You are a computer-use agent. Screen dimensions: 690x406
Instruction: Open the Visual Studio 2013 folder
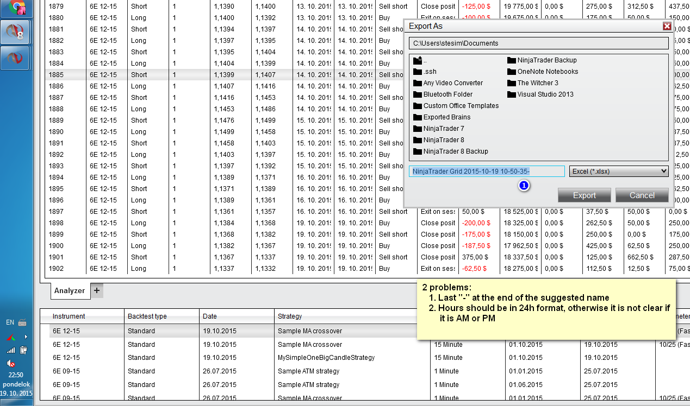(540, 94)
